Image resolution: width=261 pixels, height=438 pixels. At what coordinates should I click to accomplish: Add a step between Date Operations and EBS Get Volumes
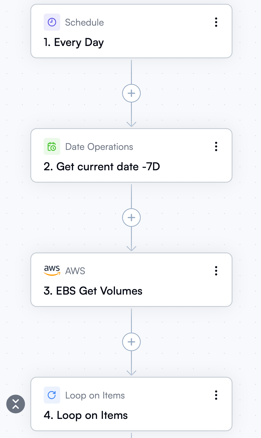coord(131,217)
